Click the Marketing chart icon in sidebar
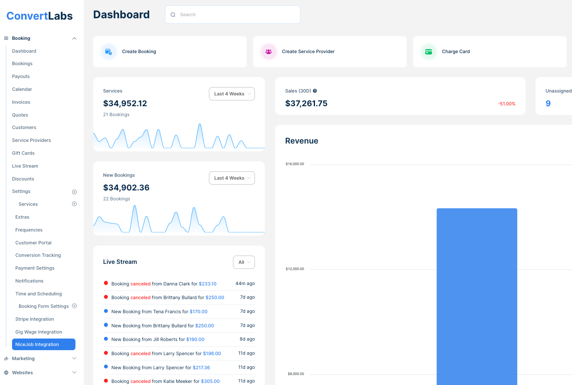 coord(6,358)
